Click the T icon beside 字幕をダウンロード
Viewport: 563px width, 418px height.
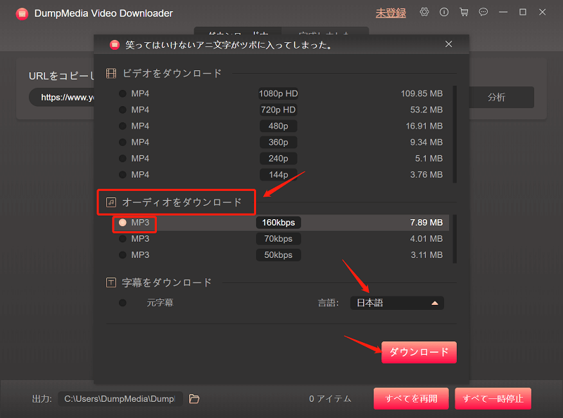[x=111, y=282]
